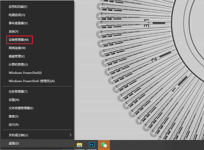Choose 搜索(S) from the menu
Viewport: 204px width, 150px height.
pos(14,116)
